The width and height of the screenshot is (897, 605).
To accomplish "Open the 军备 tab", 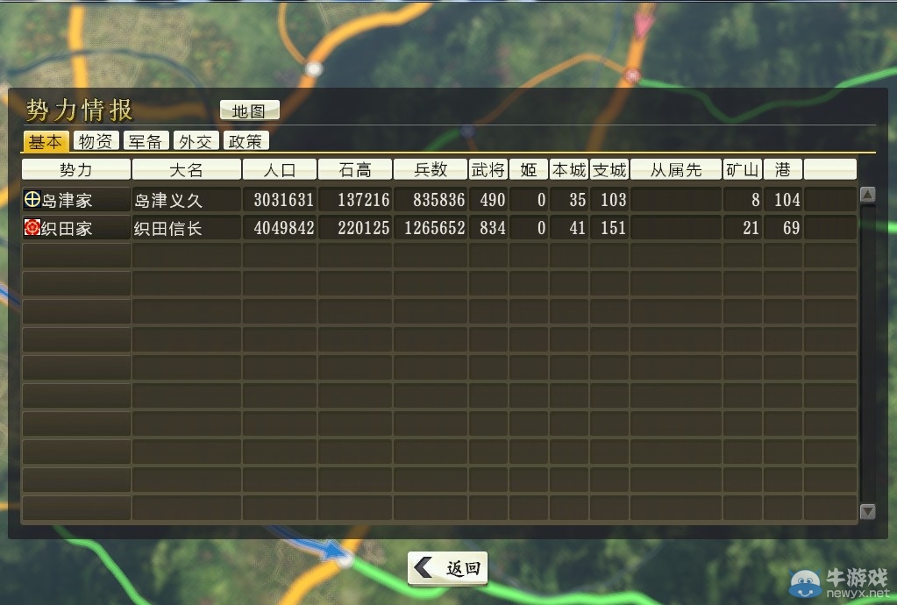I will pyautogui.click(x=146, y=140).
